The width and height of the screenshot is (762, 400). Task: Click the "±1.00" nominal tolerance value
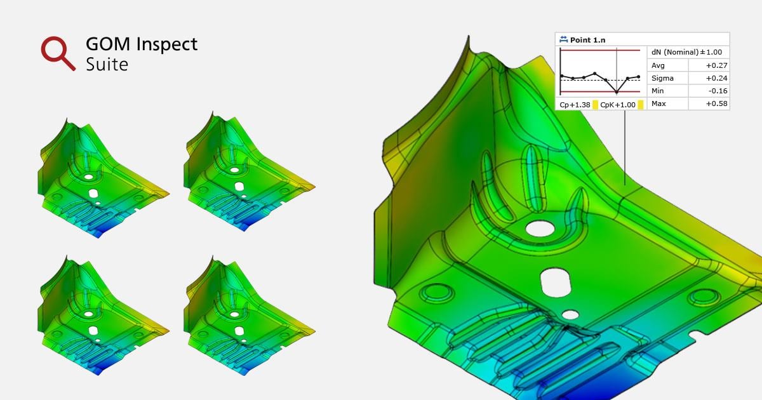tap(711, 52)
